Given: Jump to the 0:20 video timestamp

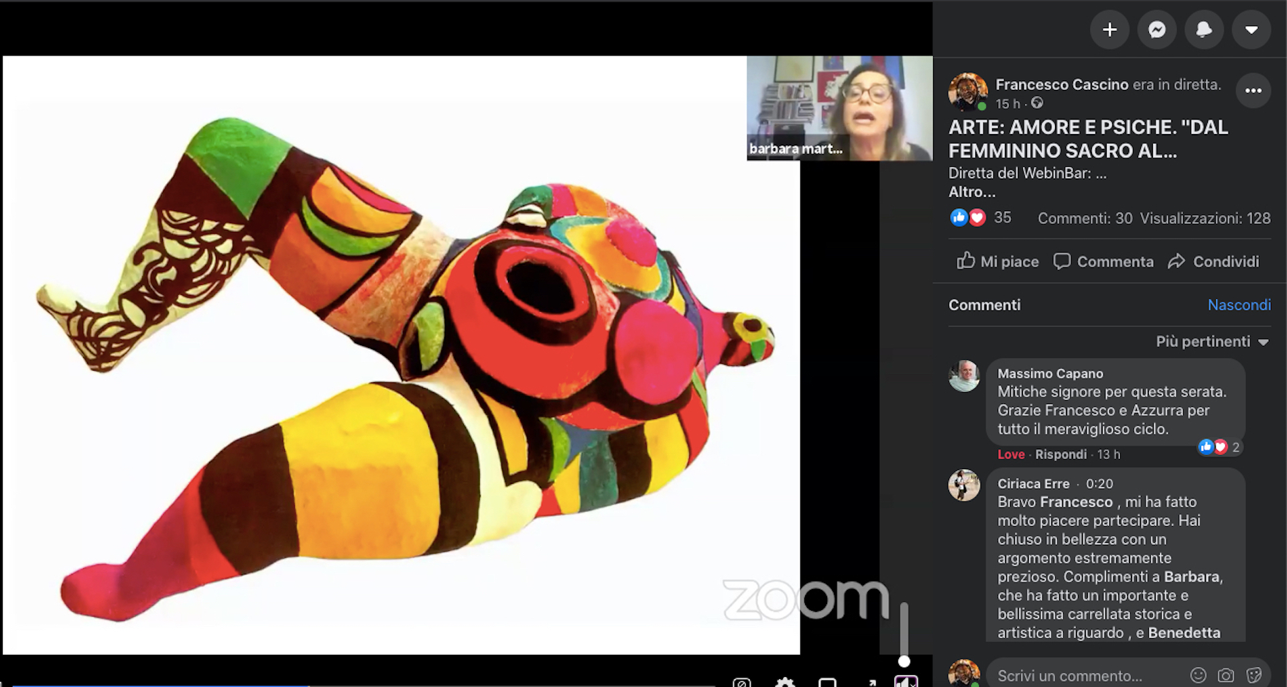Looking at the screenshot, I should click(x=1099, y=483).
